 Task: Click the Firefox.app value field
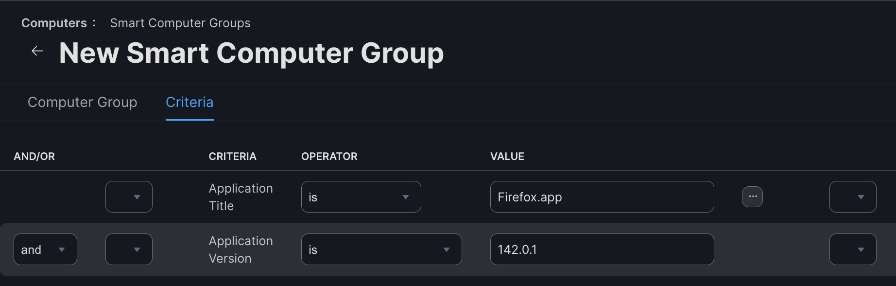(x=602, y=197)
